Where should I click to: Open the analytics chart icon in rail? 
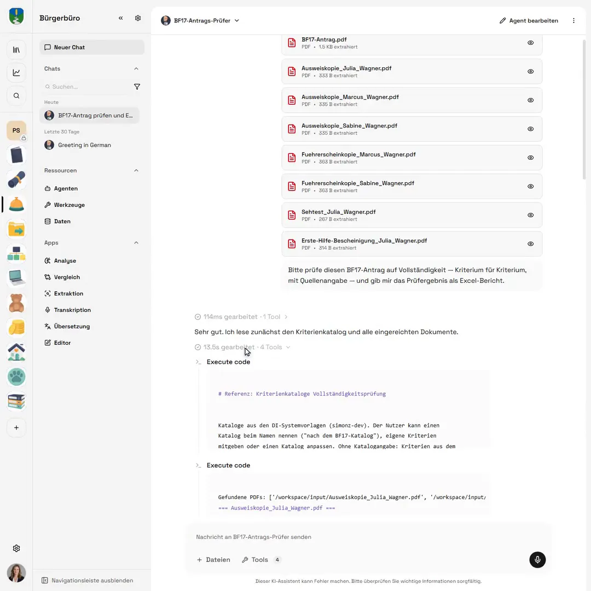pyautogui.click(x=16, y=73)
